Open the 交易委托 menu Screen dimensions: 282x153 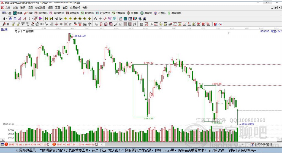point(75,7)
